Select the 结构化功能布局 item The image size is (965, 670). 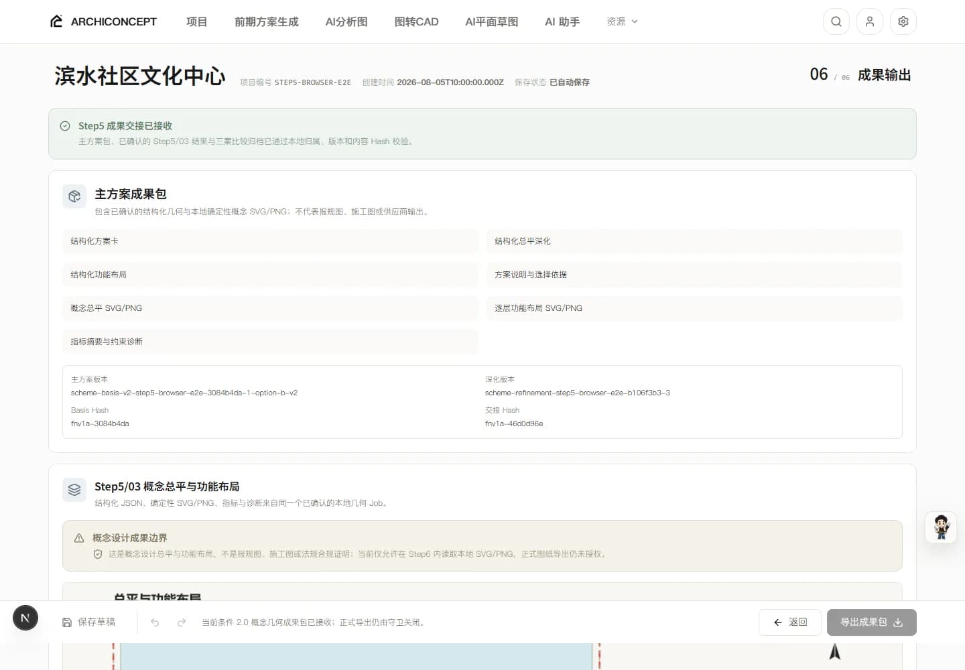point(271,275)
